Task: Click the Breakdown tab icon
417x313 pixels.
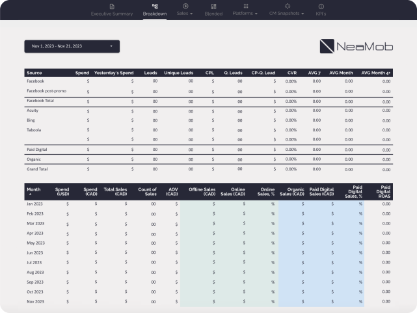Action: tap(155, 6)
